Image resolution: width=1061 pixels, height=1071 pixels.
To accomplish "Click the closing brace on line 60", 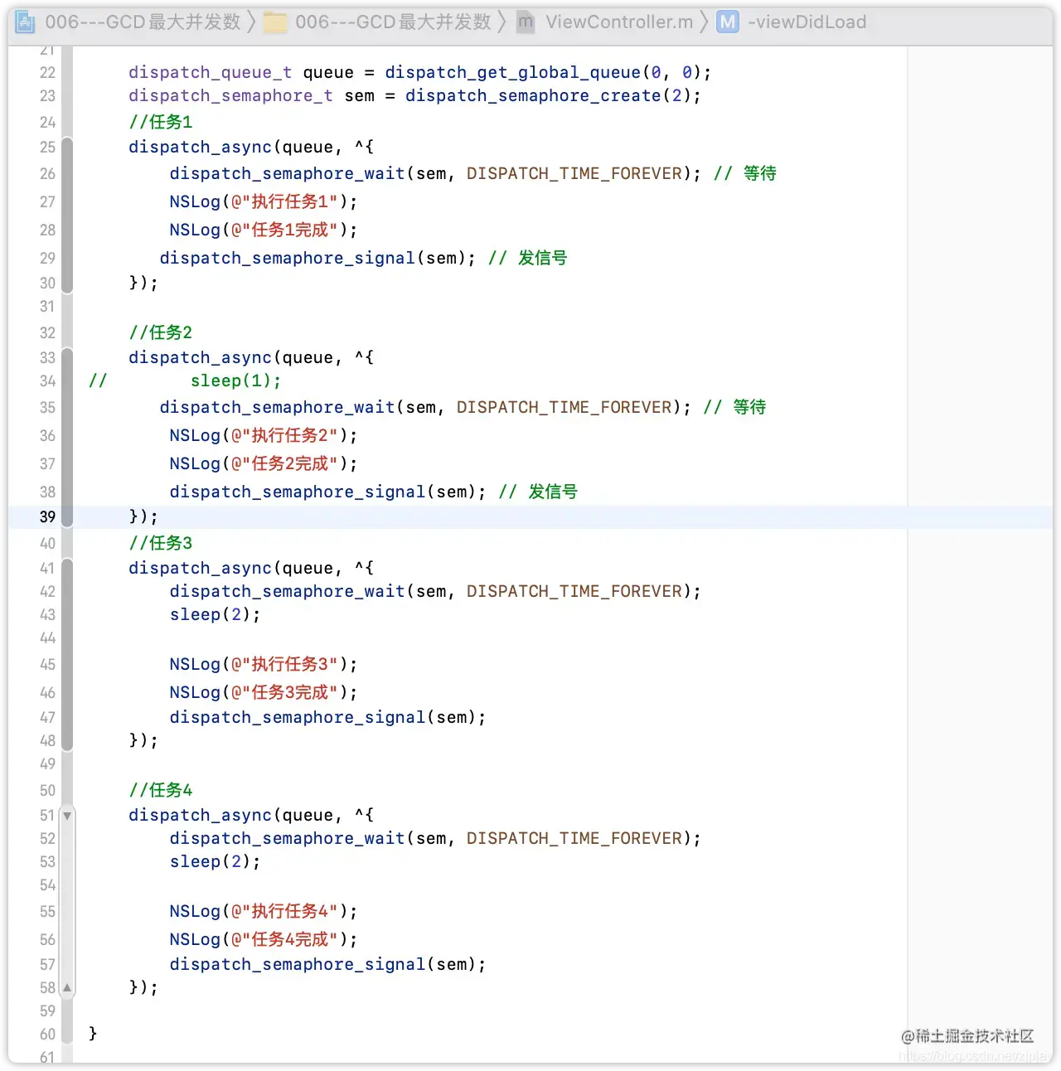I will coord(93,1034).
